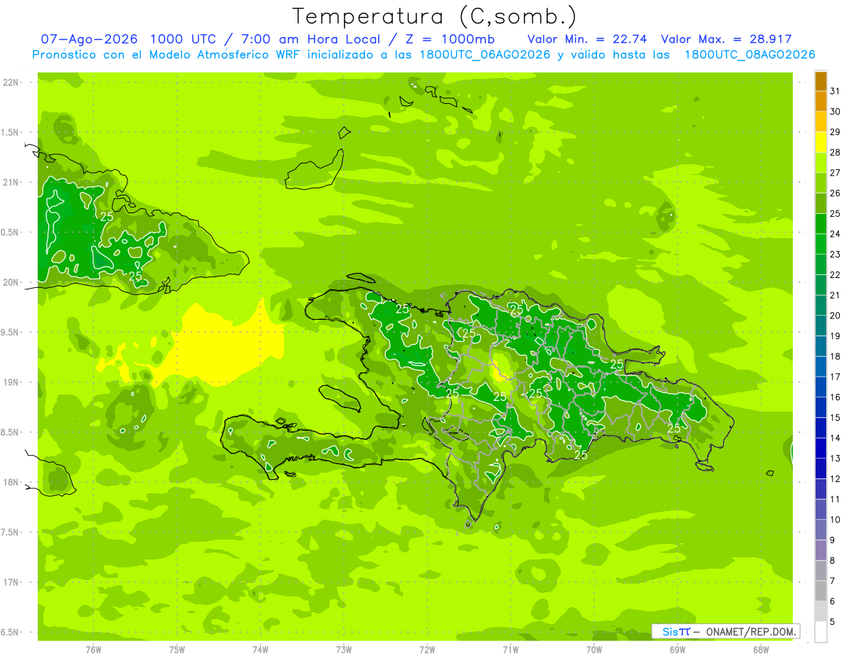Click latitude axis label '22N'
854x659 pixels.
[x=10, y=82]
